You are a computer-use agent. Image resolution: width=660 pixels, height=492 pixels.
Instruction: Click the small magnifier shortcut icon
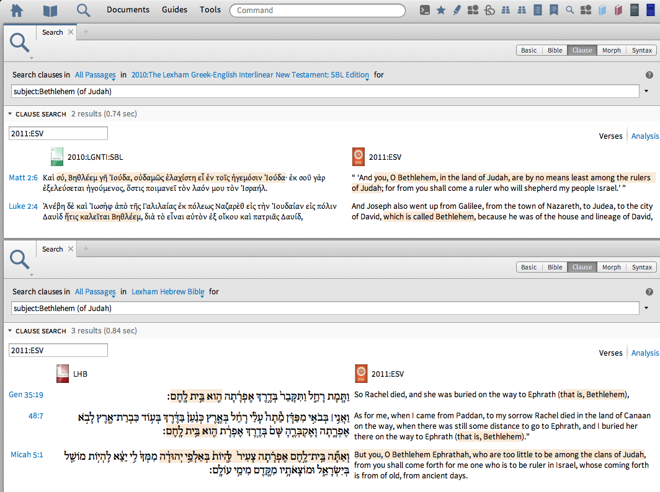[x=570, y=10]
